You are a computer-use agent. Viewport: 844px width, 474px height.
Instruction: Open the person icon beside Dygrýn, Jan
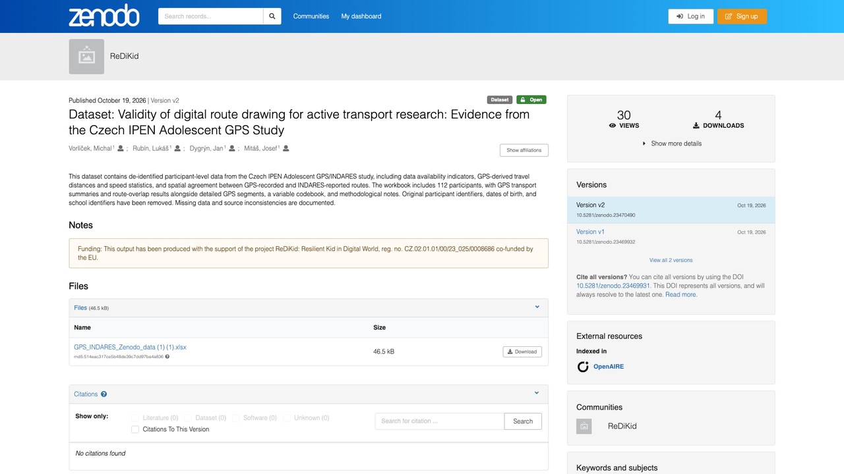[x=231, y=149]
